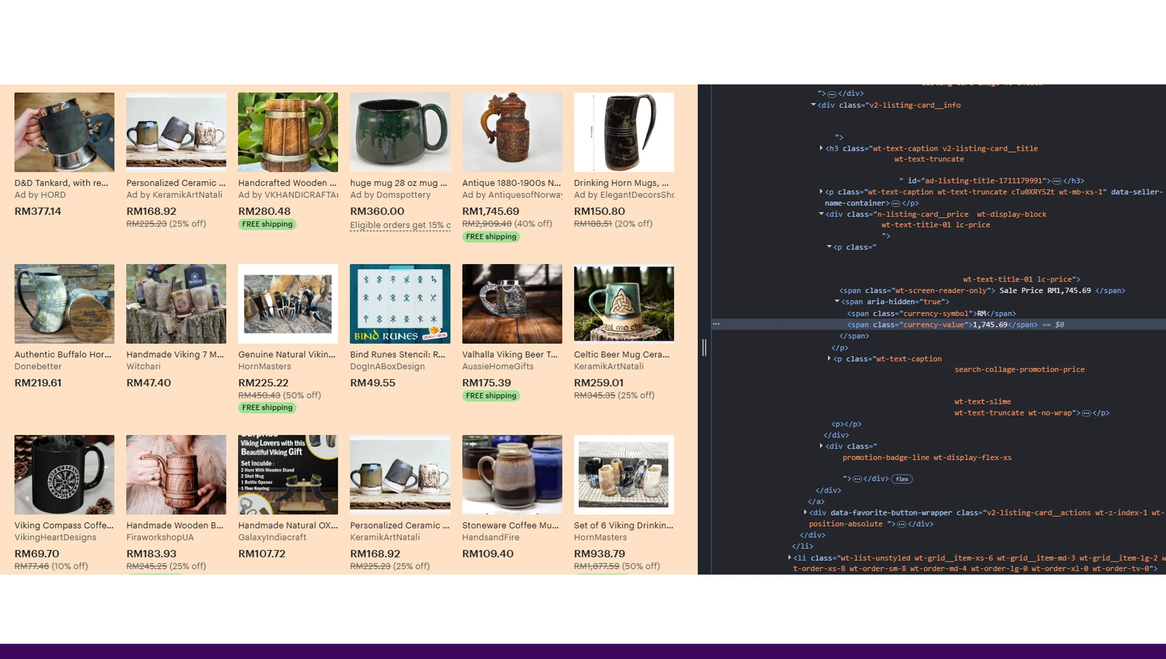Expand the wt-list-unstyled grid list item
The height and width of the screenshot is (659, 1166).
coord(790,558)
